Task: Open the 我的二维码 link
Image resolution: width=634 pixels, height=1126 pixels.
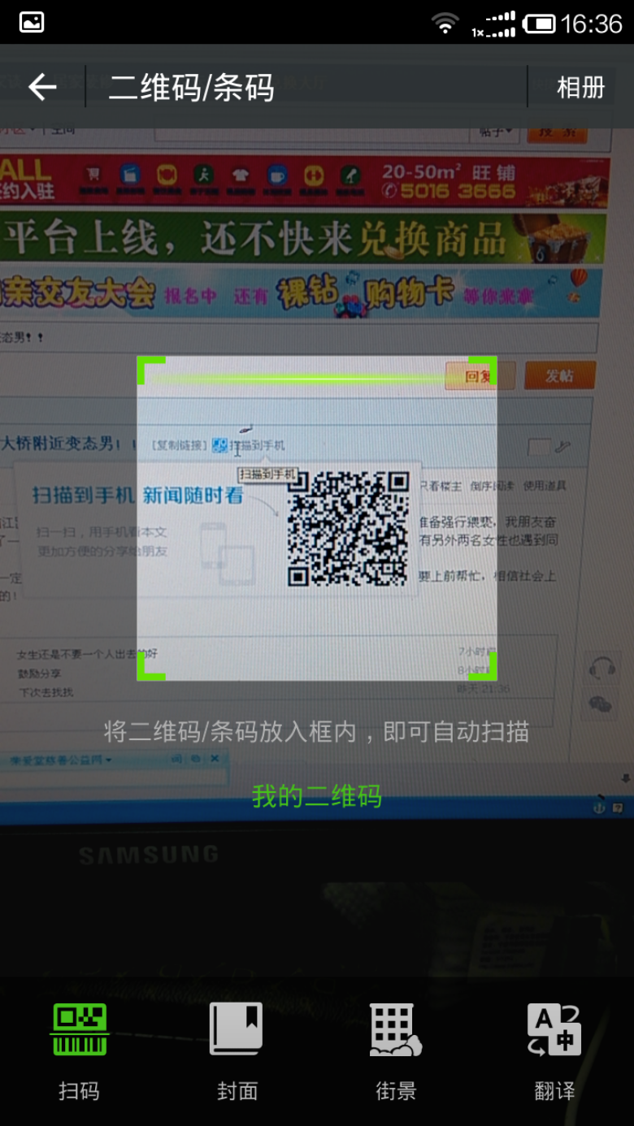Action: 317,796
